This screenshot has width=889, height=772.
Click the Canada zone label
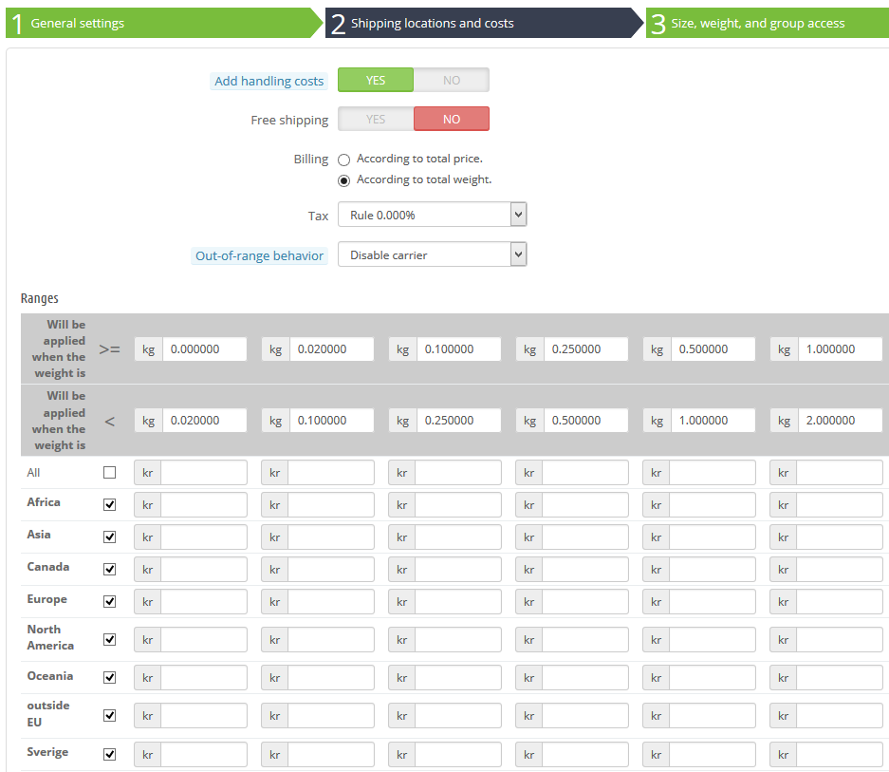[x=48, y=567]
